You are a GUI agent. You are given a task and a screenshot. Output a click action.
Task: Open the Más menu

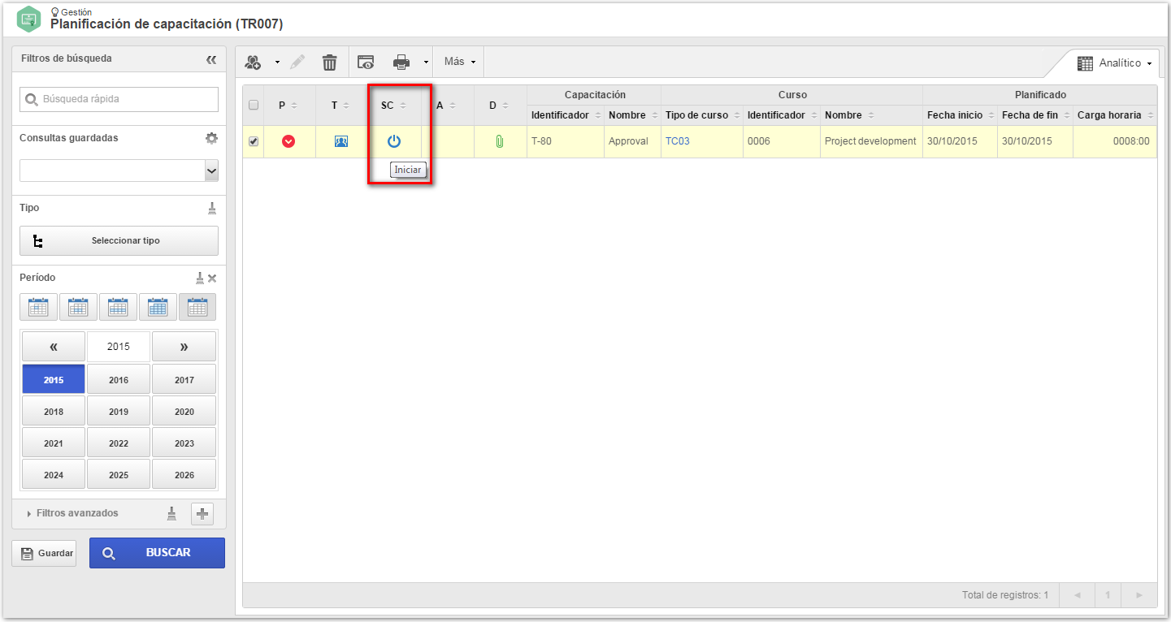[459, 62]
